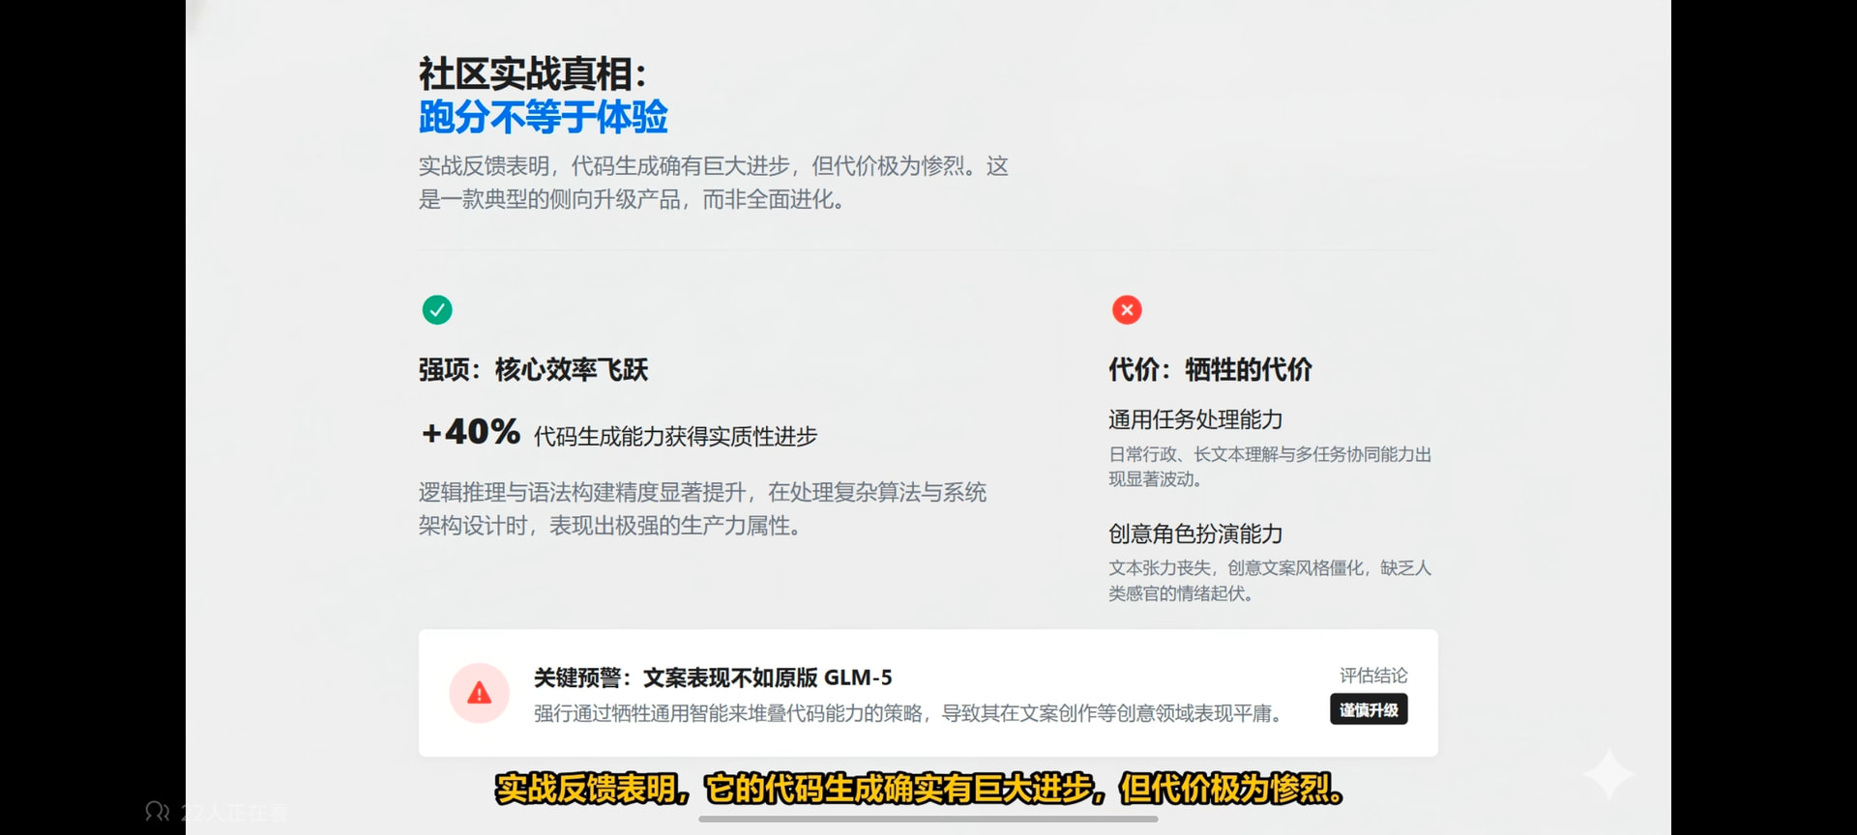Click the red warning triangle icon
1857x835 pixels.
pos(479,693)
